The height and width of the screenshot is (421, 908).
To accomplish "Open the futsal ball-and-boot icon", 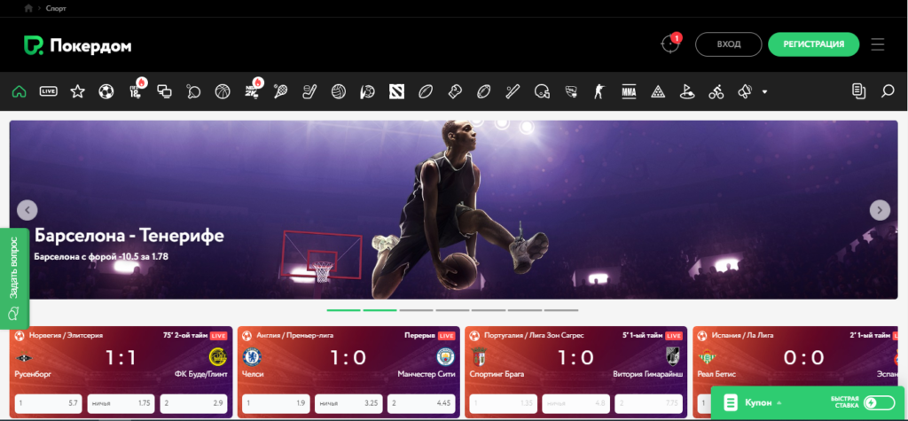I will pyautogui.click(x=367, y=91).
